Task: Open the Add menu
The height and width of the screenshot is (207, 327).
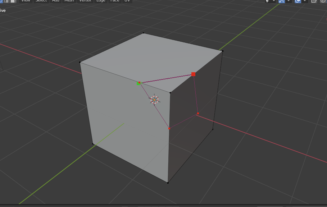Action: click(56, 1)
